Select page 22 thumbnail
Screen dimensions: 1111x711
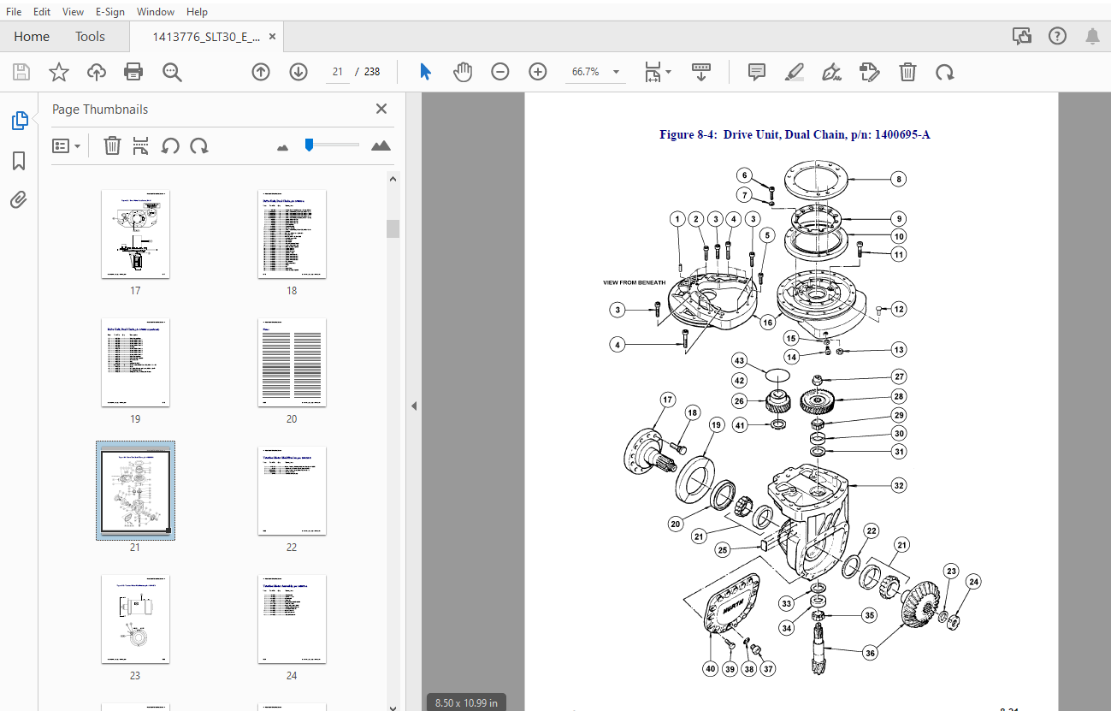(x=292, y=491)
